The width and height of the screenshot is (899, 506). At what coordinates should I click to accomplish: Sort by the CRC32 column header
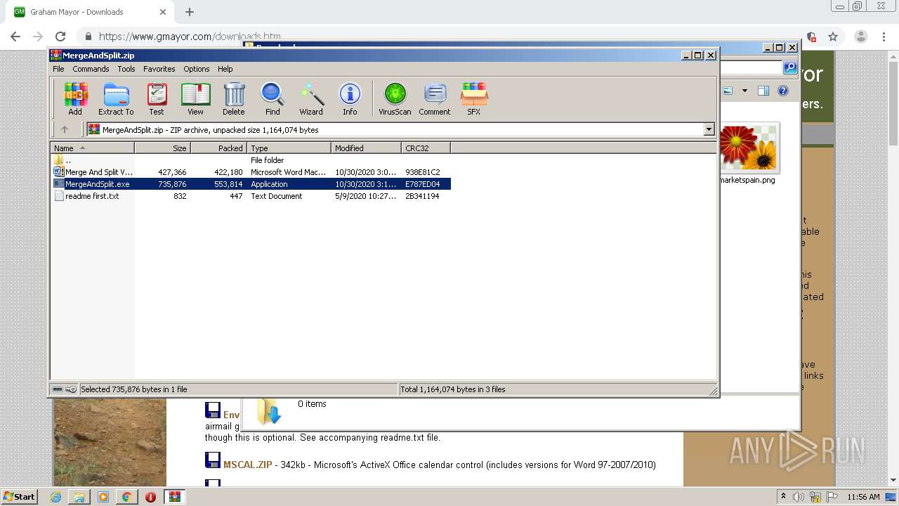[x=426, y=148]
